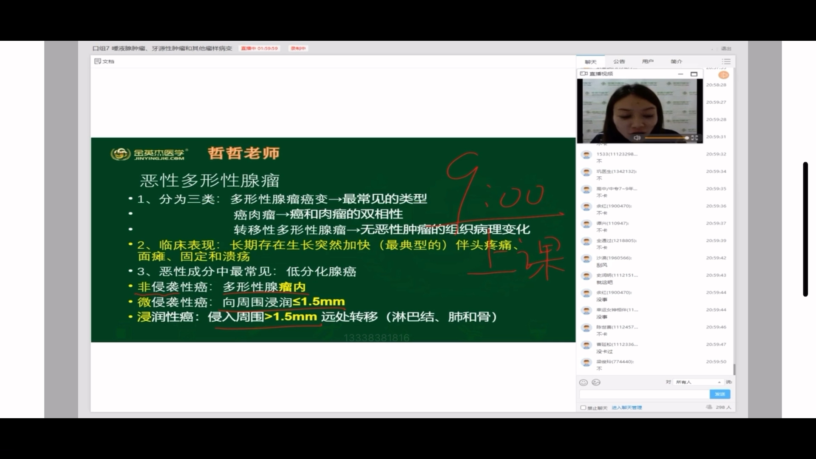Click the 文档 document icon
The width and height of the screenshot is (816, 459).
(98, 61)
